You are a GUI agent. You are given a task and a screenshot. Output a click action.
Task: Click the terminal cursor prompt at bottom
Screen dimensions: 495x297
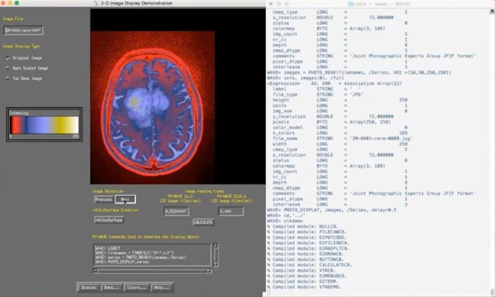(x=269, y=293)
